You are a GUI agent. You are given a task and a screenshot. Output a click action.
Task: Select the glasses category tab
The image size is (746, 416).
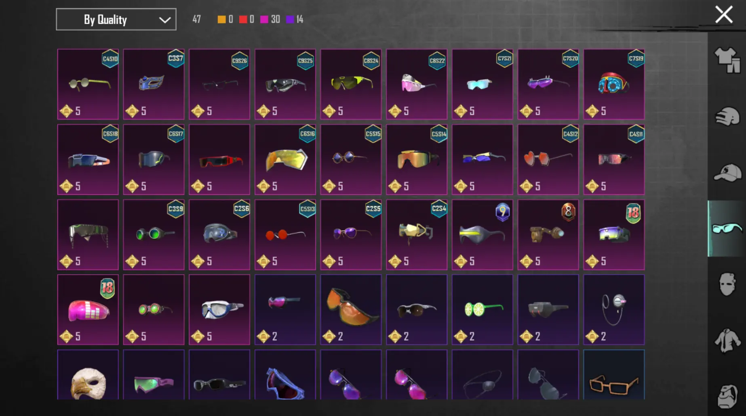coord(726,228)
